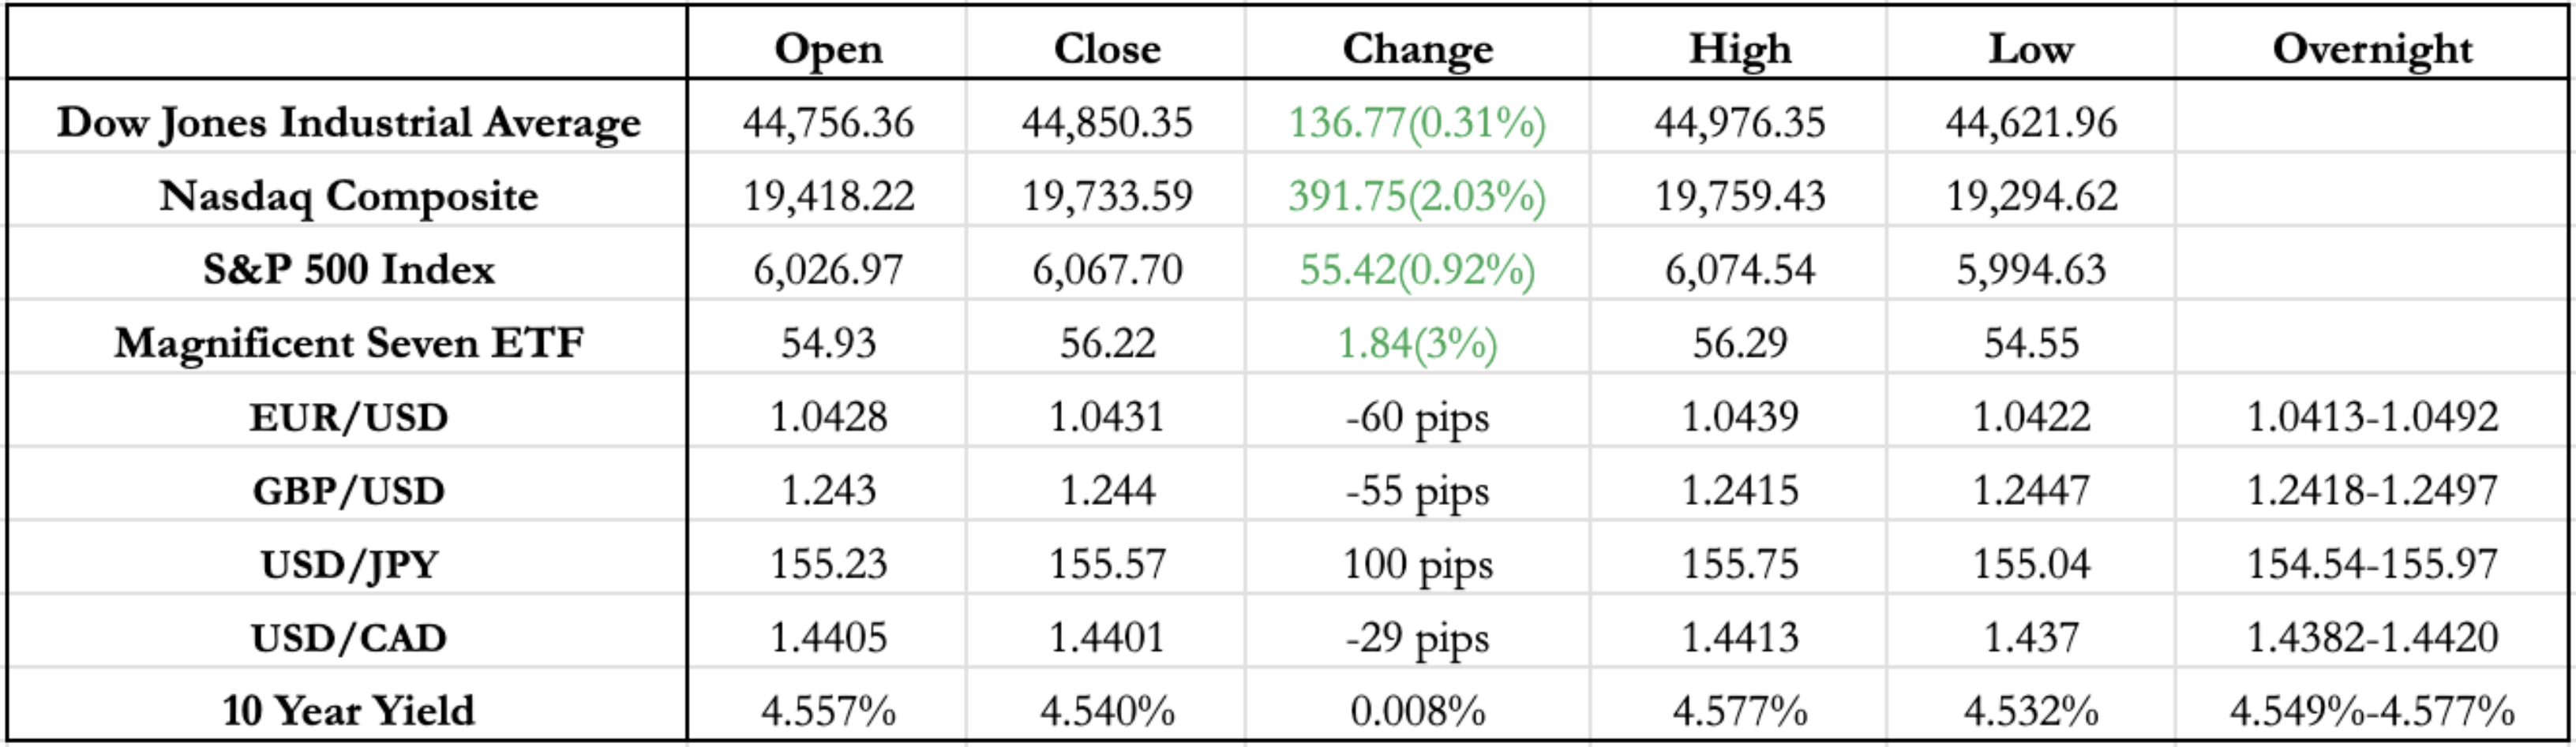Click the S&P 500 close value 6,067.70
The image size is (2576, 747).
tap(1107, 270)
